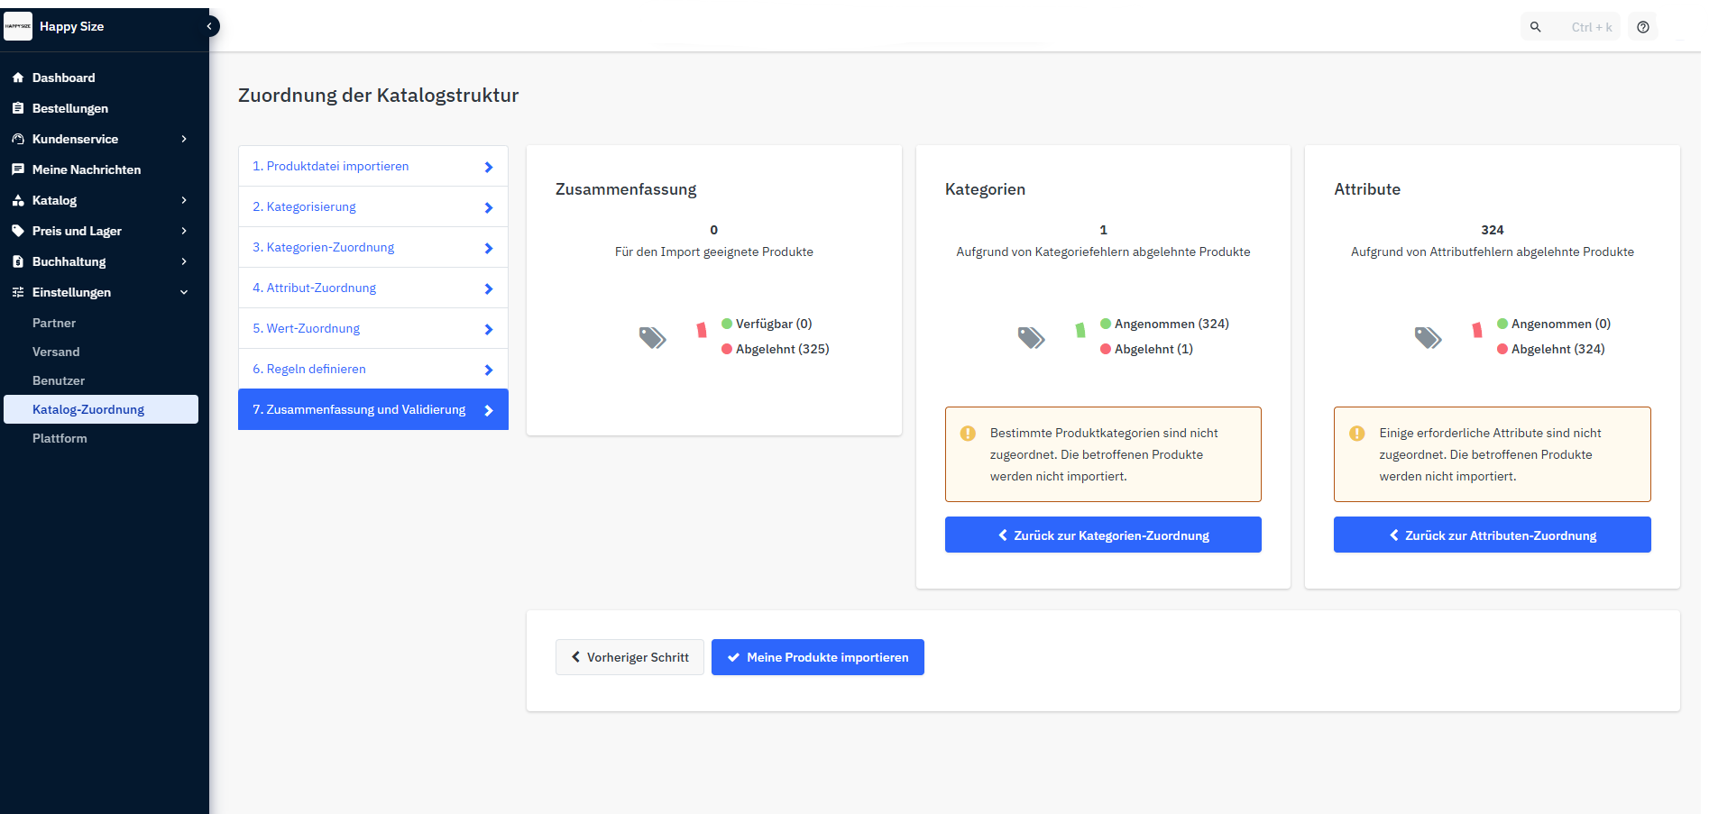Screen dimensions: 1709x814
Task: Click the search magnifier icon
Action: 1535,27
